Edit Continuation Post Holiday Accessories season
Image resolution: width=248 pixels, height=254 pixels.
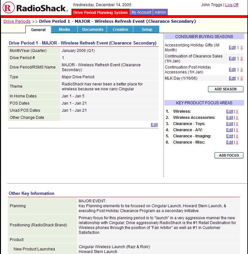232,69
